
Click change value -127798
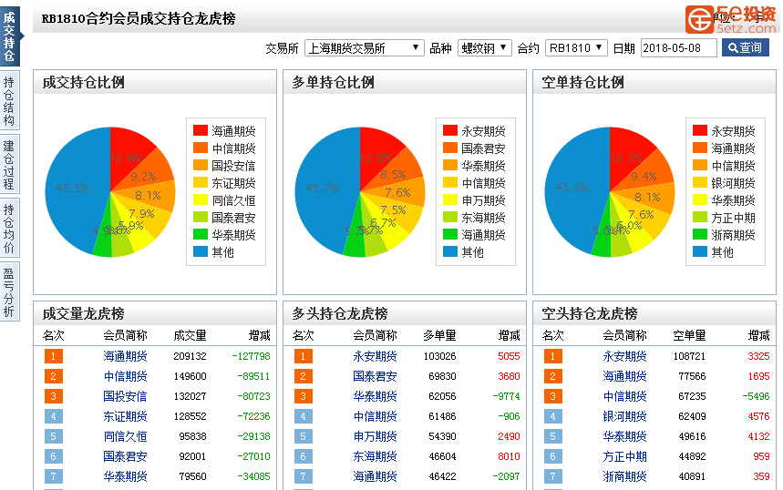[251, 356]
